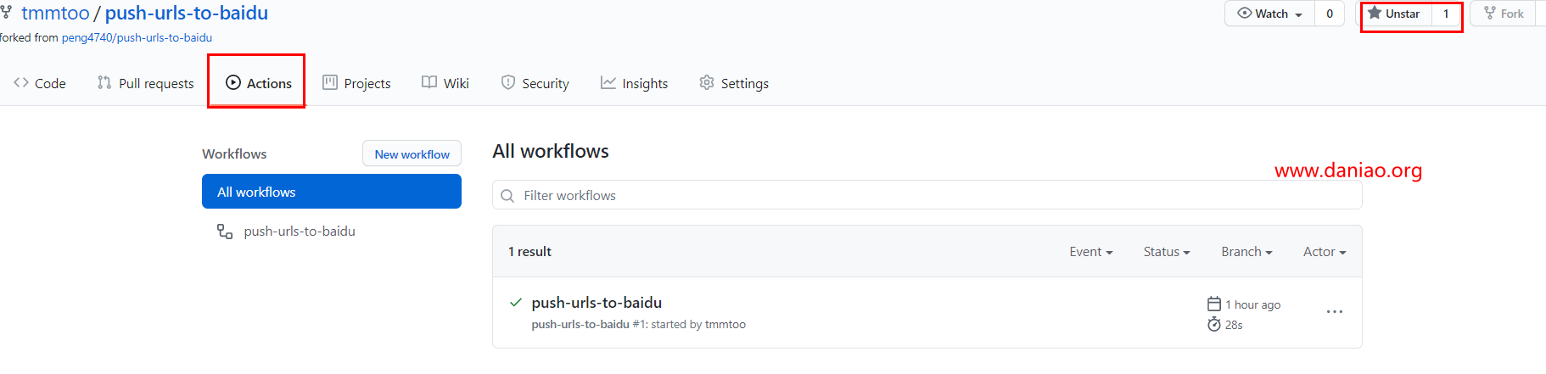Viewport: 1546px width, 374px height.
Task: Click the star icon on Unstar button
Action: coord(1375,14)
